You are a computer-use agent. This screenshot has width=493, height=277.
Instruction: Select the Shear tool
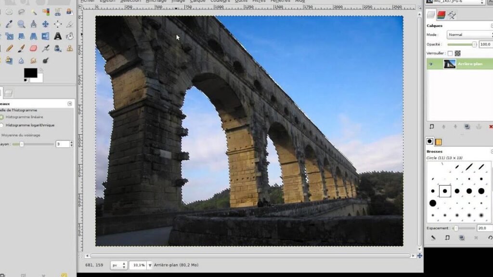point(21,36)
